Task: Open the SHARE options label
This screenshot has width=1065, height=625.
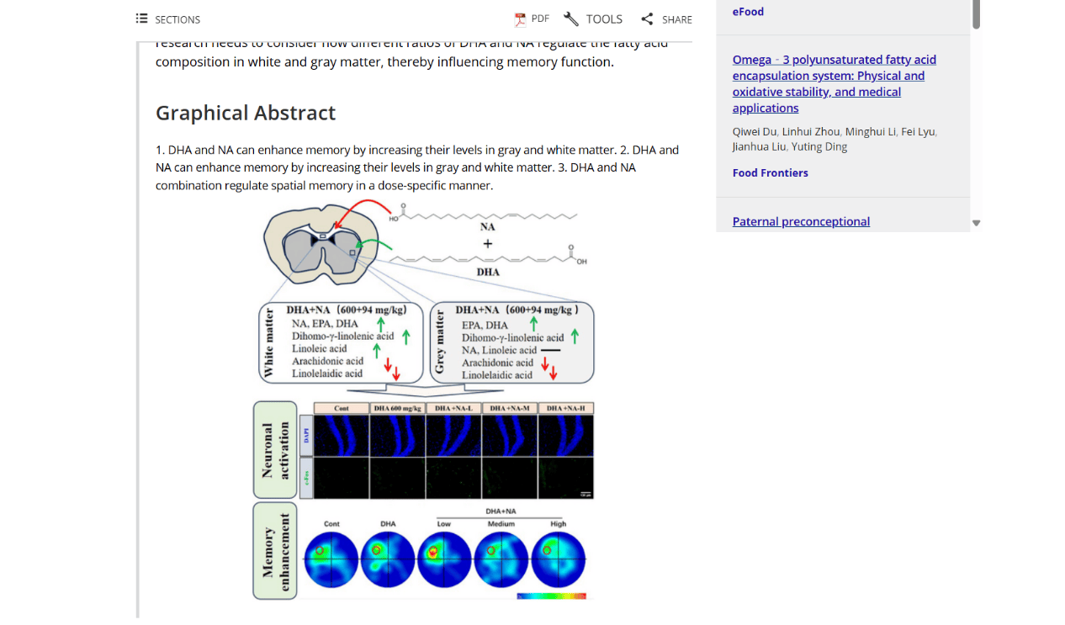Action: coord(676,19)
